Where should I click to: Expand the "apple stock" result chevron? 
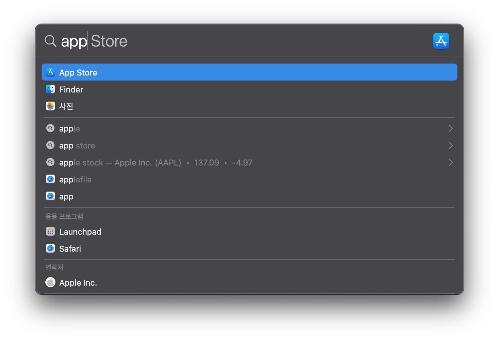tap(450, 162)
